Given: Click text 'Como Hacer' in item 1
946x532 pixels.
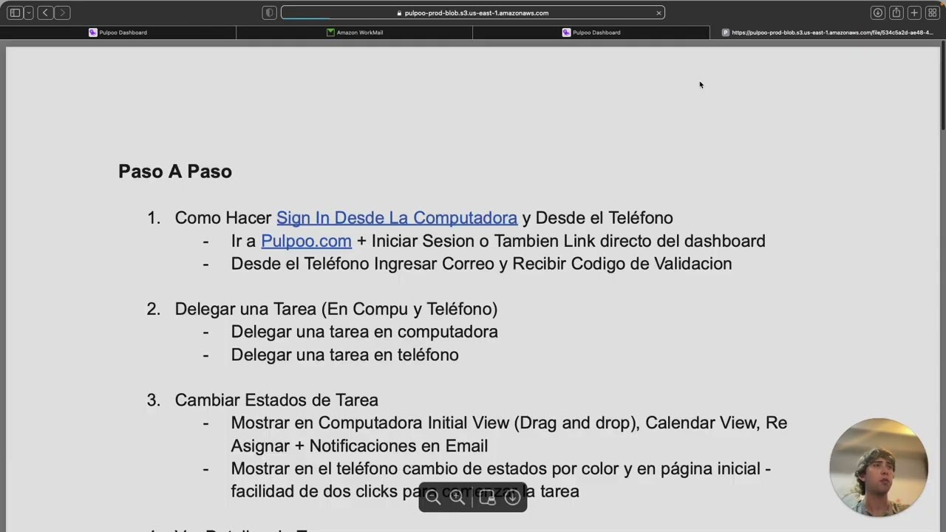Looking at the screenshot, I should pos(223,218).
